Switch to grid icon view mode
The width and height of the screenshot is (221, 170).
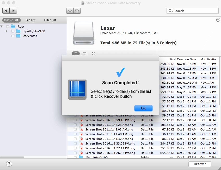click(94, 54)
